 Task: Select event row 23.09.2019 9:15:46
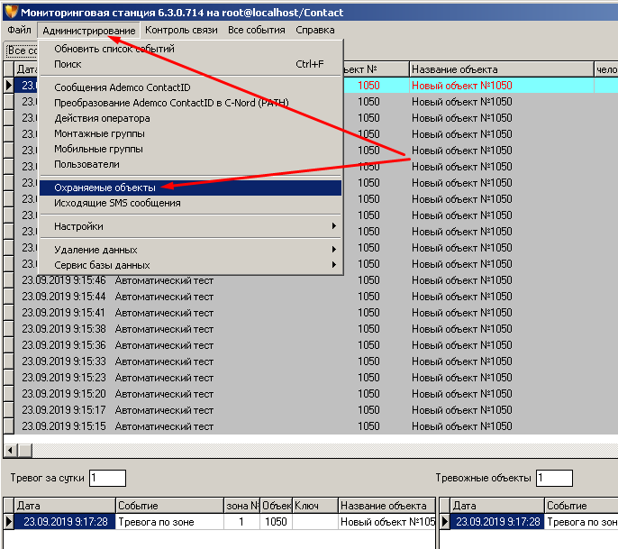pos(316,280)
